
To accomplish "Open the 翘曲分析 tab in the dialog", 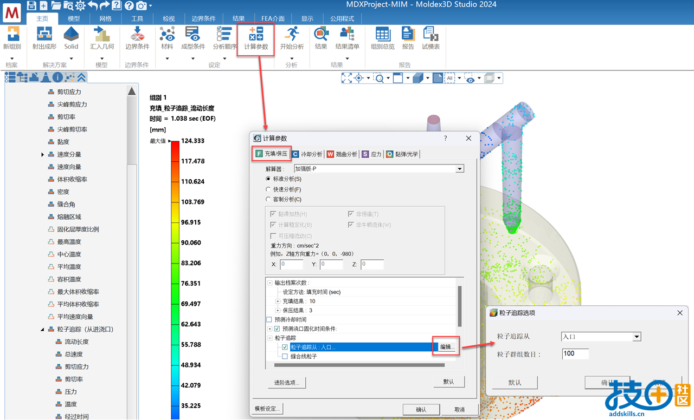I will (342, 154).
